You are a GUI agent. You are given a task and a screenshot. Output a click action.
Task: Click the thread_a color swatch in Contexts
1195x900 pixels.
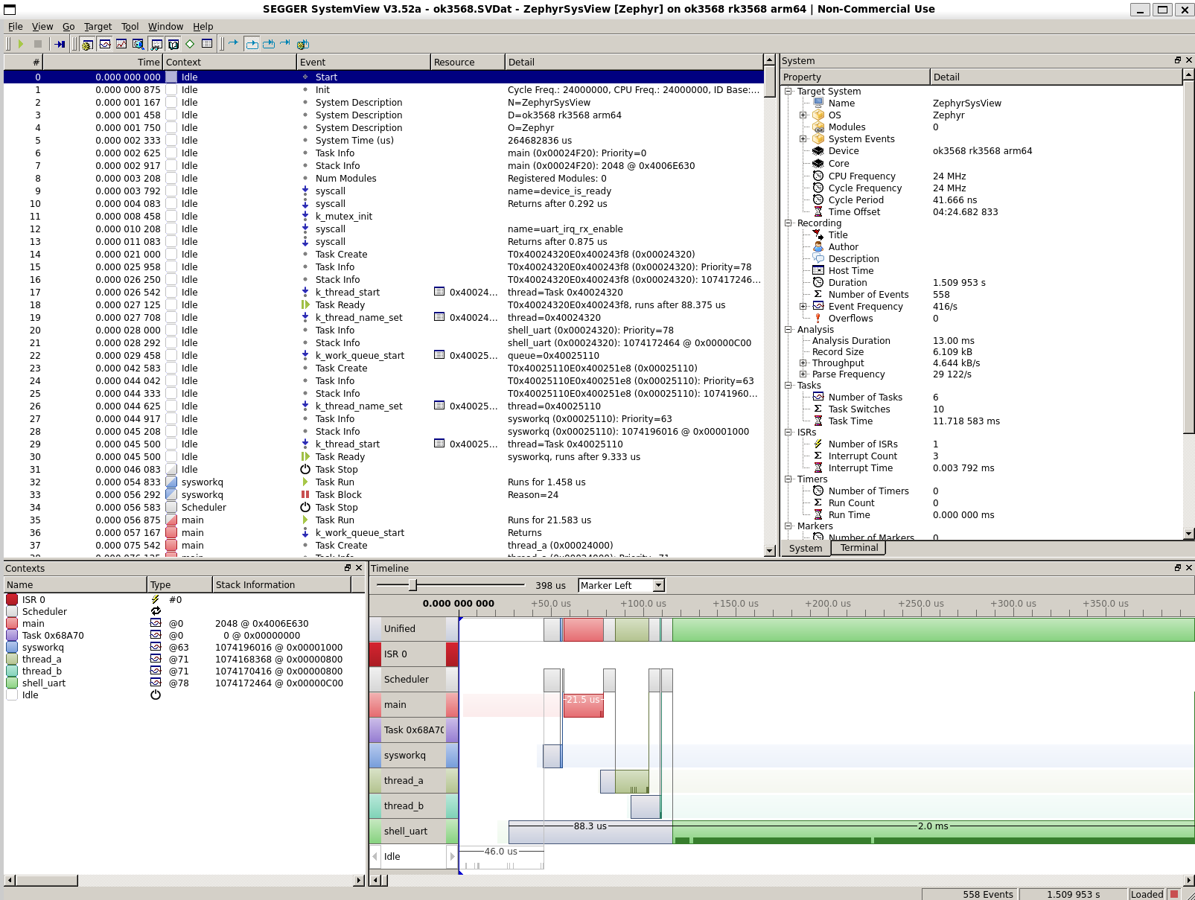tap(12, 659)
